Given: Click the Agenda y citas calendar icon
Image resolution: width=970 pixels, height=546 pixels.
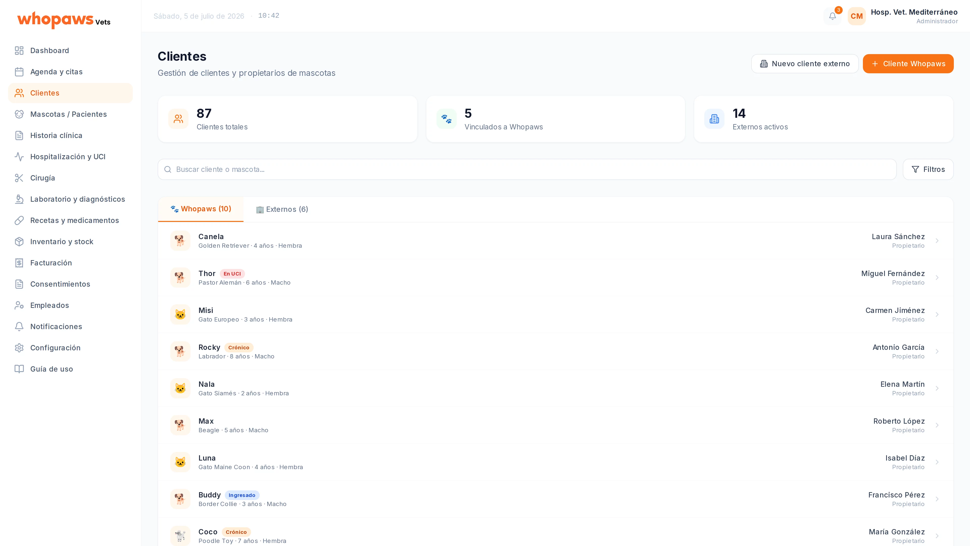Looking at the screenshot, I should (x=19, y=72).
